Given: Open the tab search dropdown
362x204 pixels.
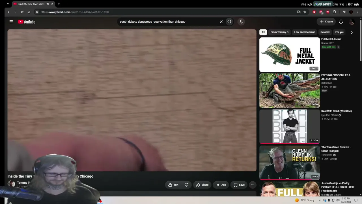Looking at the screenshot, I should [x=8, y=4].
